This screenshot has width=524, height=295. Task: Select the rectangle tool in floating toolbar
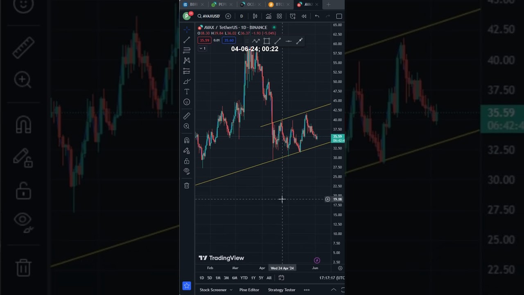coord(267,41)
